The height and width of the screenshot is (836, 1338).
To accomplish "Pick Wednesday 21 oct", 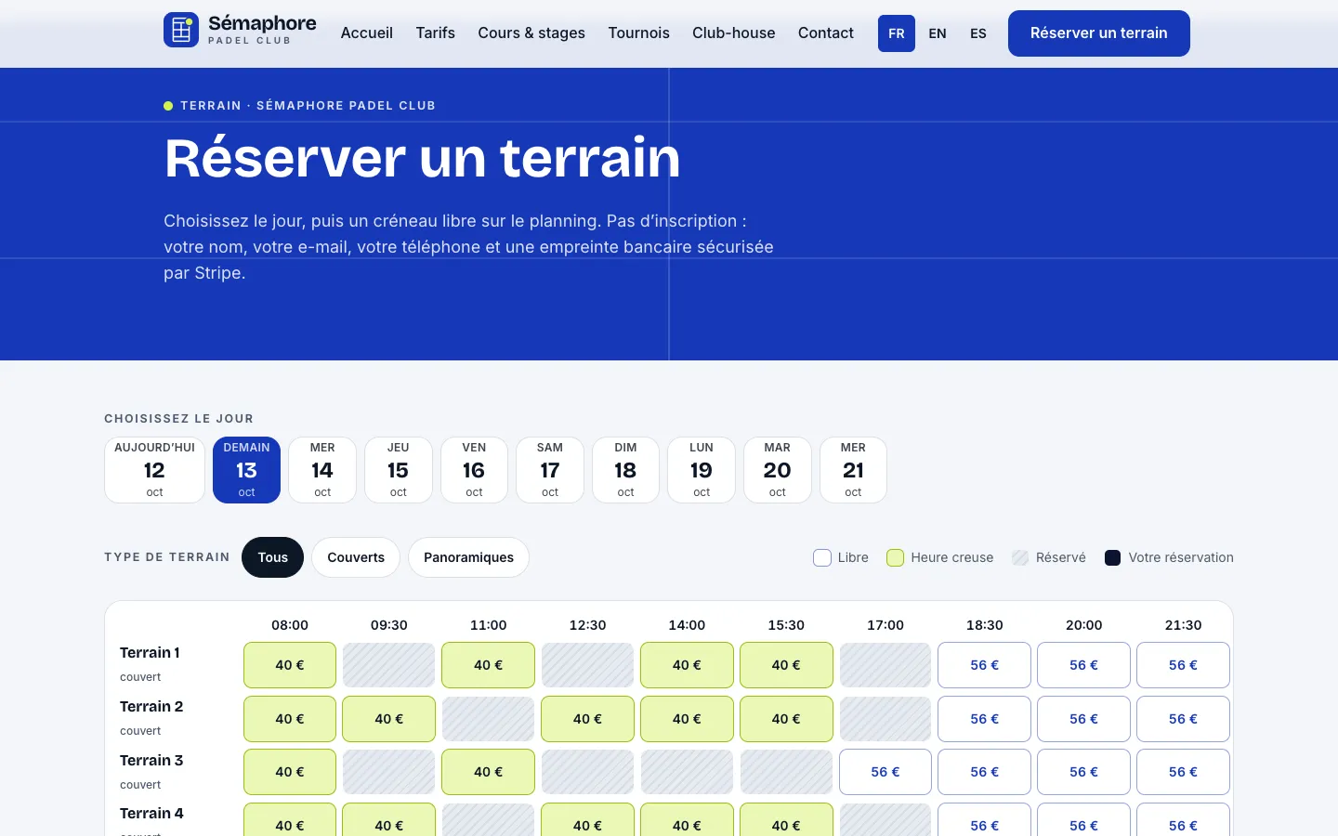I will (x=853, y=470).
